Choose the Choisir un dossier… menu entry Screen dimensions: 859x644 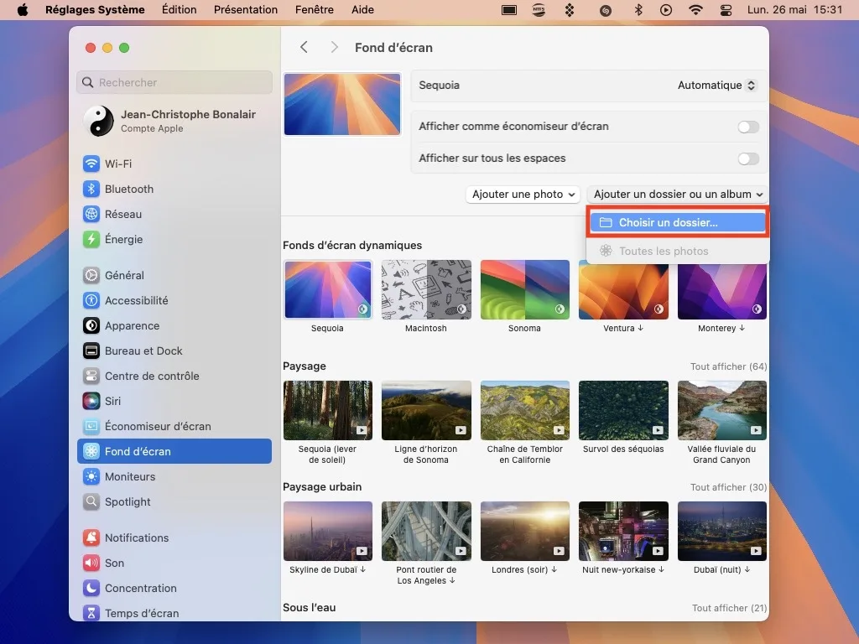pos(678,222)
